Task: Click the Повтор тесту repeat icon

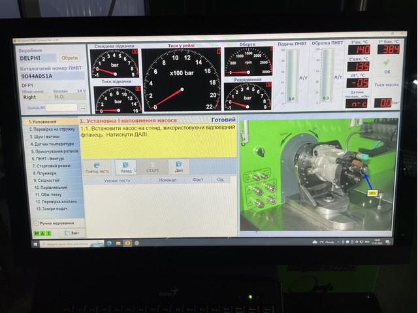Action: 97,167
